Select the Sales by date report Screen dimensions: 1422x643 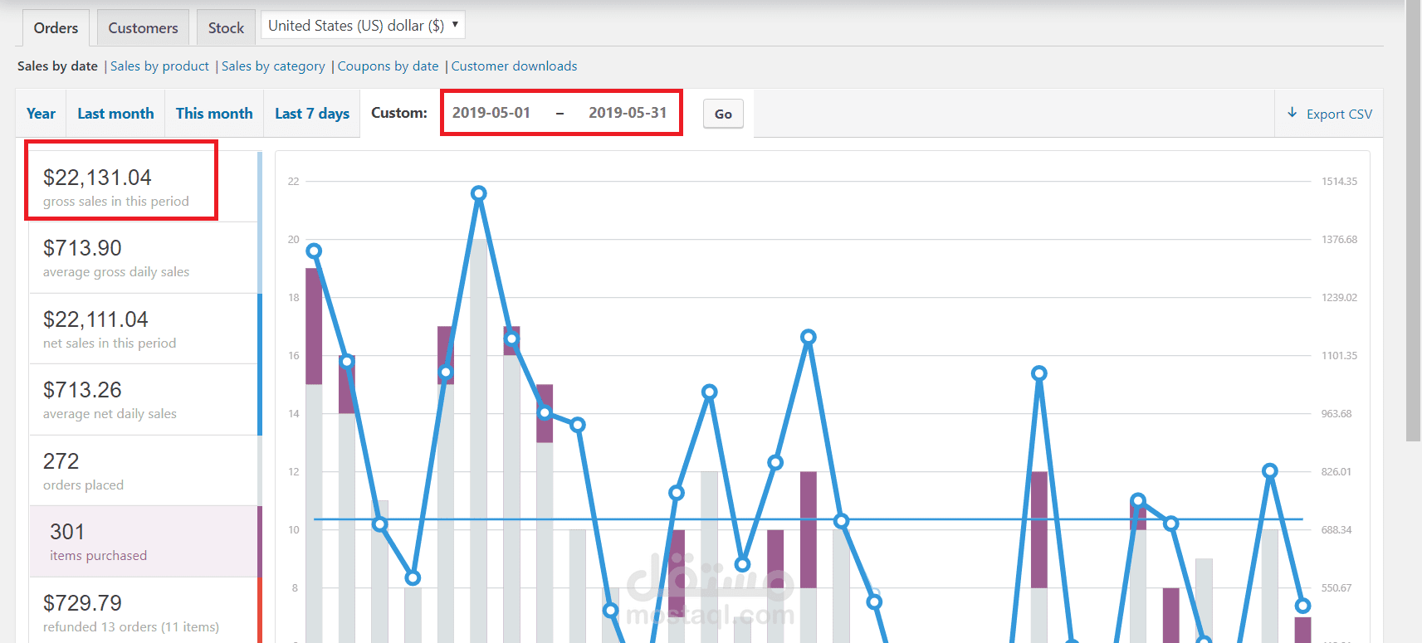[x=57, y=66]
